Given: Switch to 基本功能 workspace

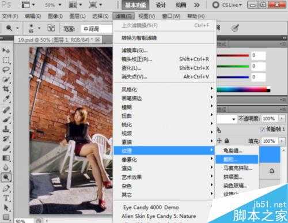Looking at the screenshot, I should click(135, 5).
